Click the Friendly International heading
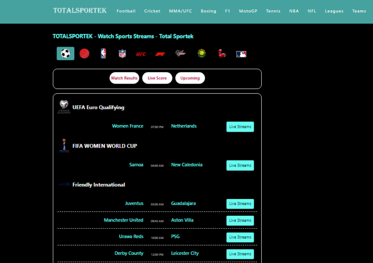The height and width of the screenshot is (263, 373). point(99,185)
